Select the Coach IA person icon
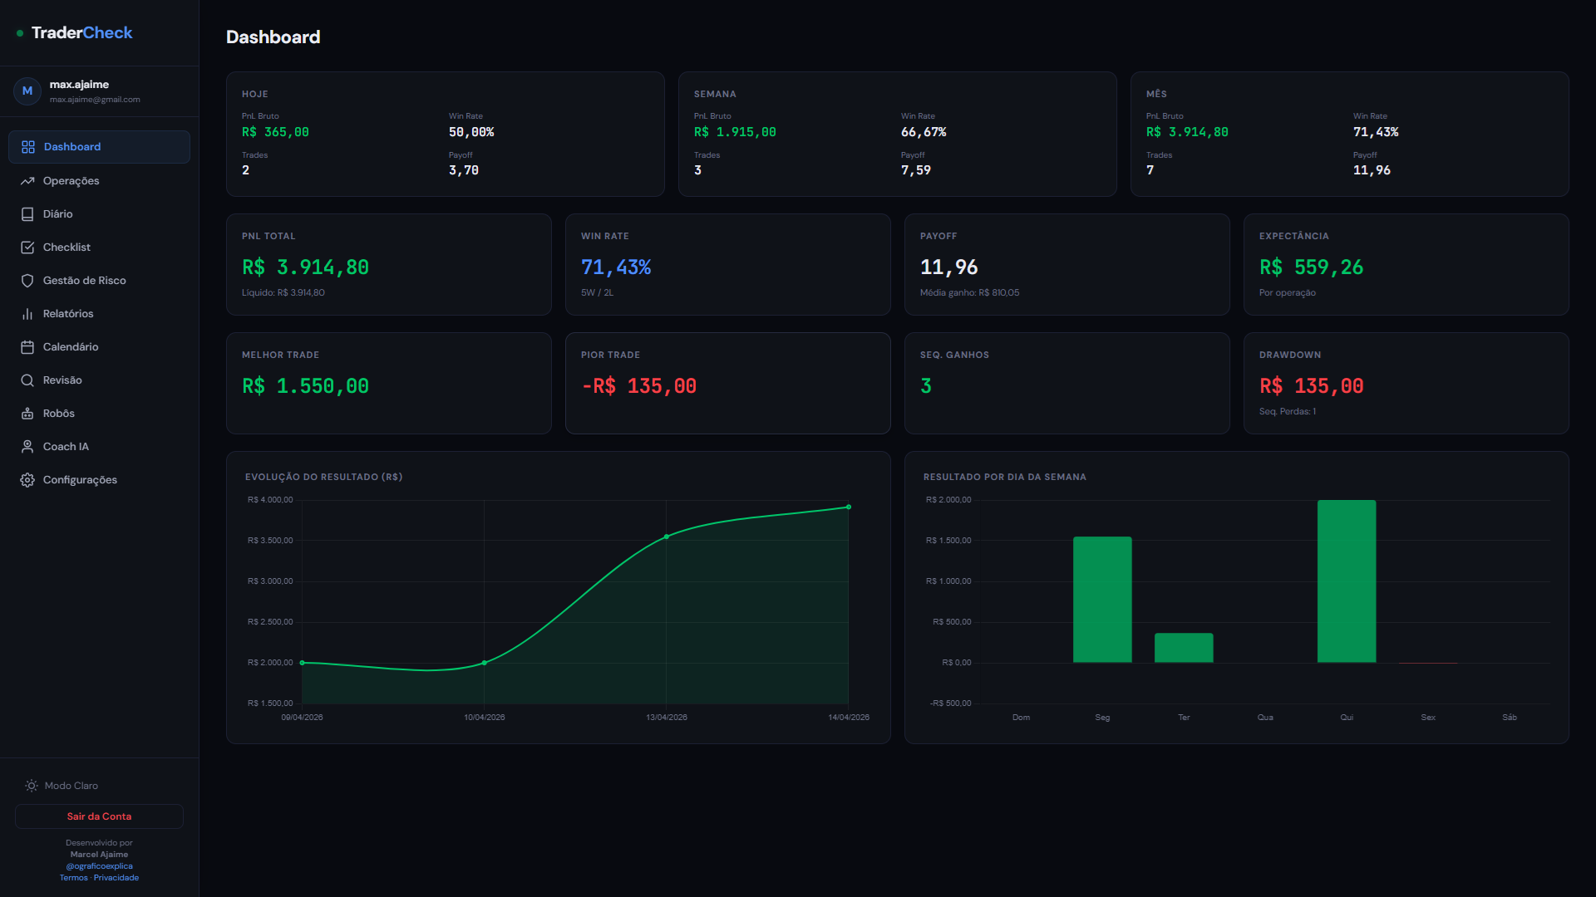 27,446
